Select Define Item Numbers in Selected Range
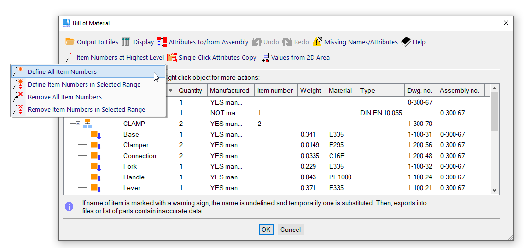This screenshot has width=524, height=248. click(x=84, y=84)
